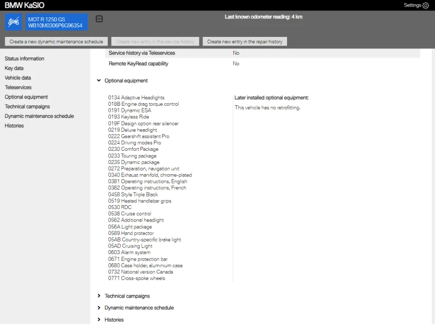Click the motorcycle vehicle icon
The width and height of the screenshot is (435, 324).
pos(14,22)
